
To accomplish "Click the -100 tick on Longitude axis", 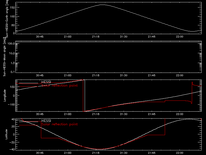I will click(x=11, y=104).
